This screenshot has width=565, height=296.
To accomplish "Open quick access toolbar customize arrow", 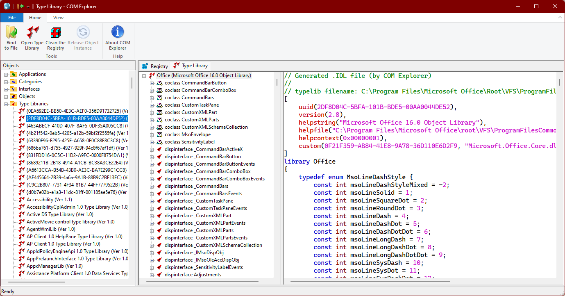I will coord(28,7).
